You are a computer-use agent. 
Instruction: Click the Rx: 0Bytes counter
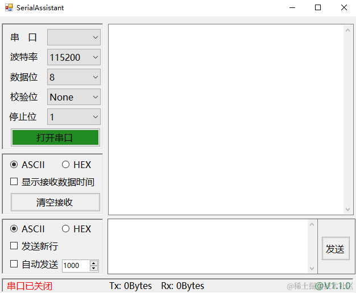click(183, 286)
